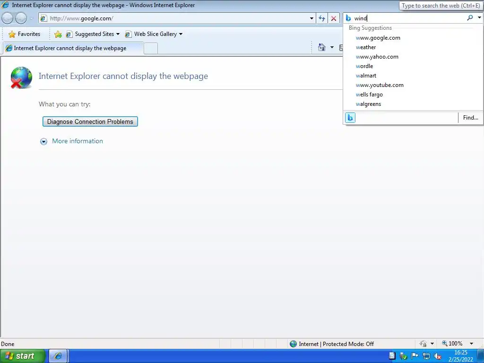The width and height of the screenshot is (484, 363).
Task: Open the Suggested Sites dropdown
Action: [93, 34]
